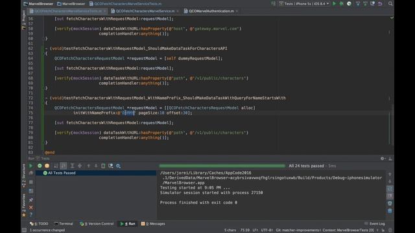Select All Tests Passed tree row
Viewport: 415px width, 233px height.
(96, 173)
